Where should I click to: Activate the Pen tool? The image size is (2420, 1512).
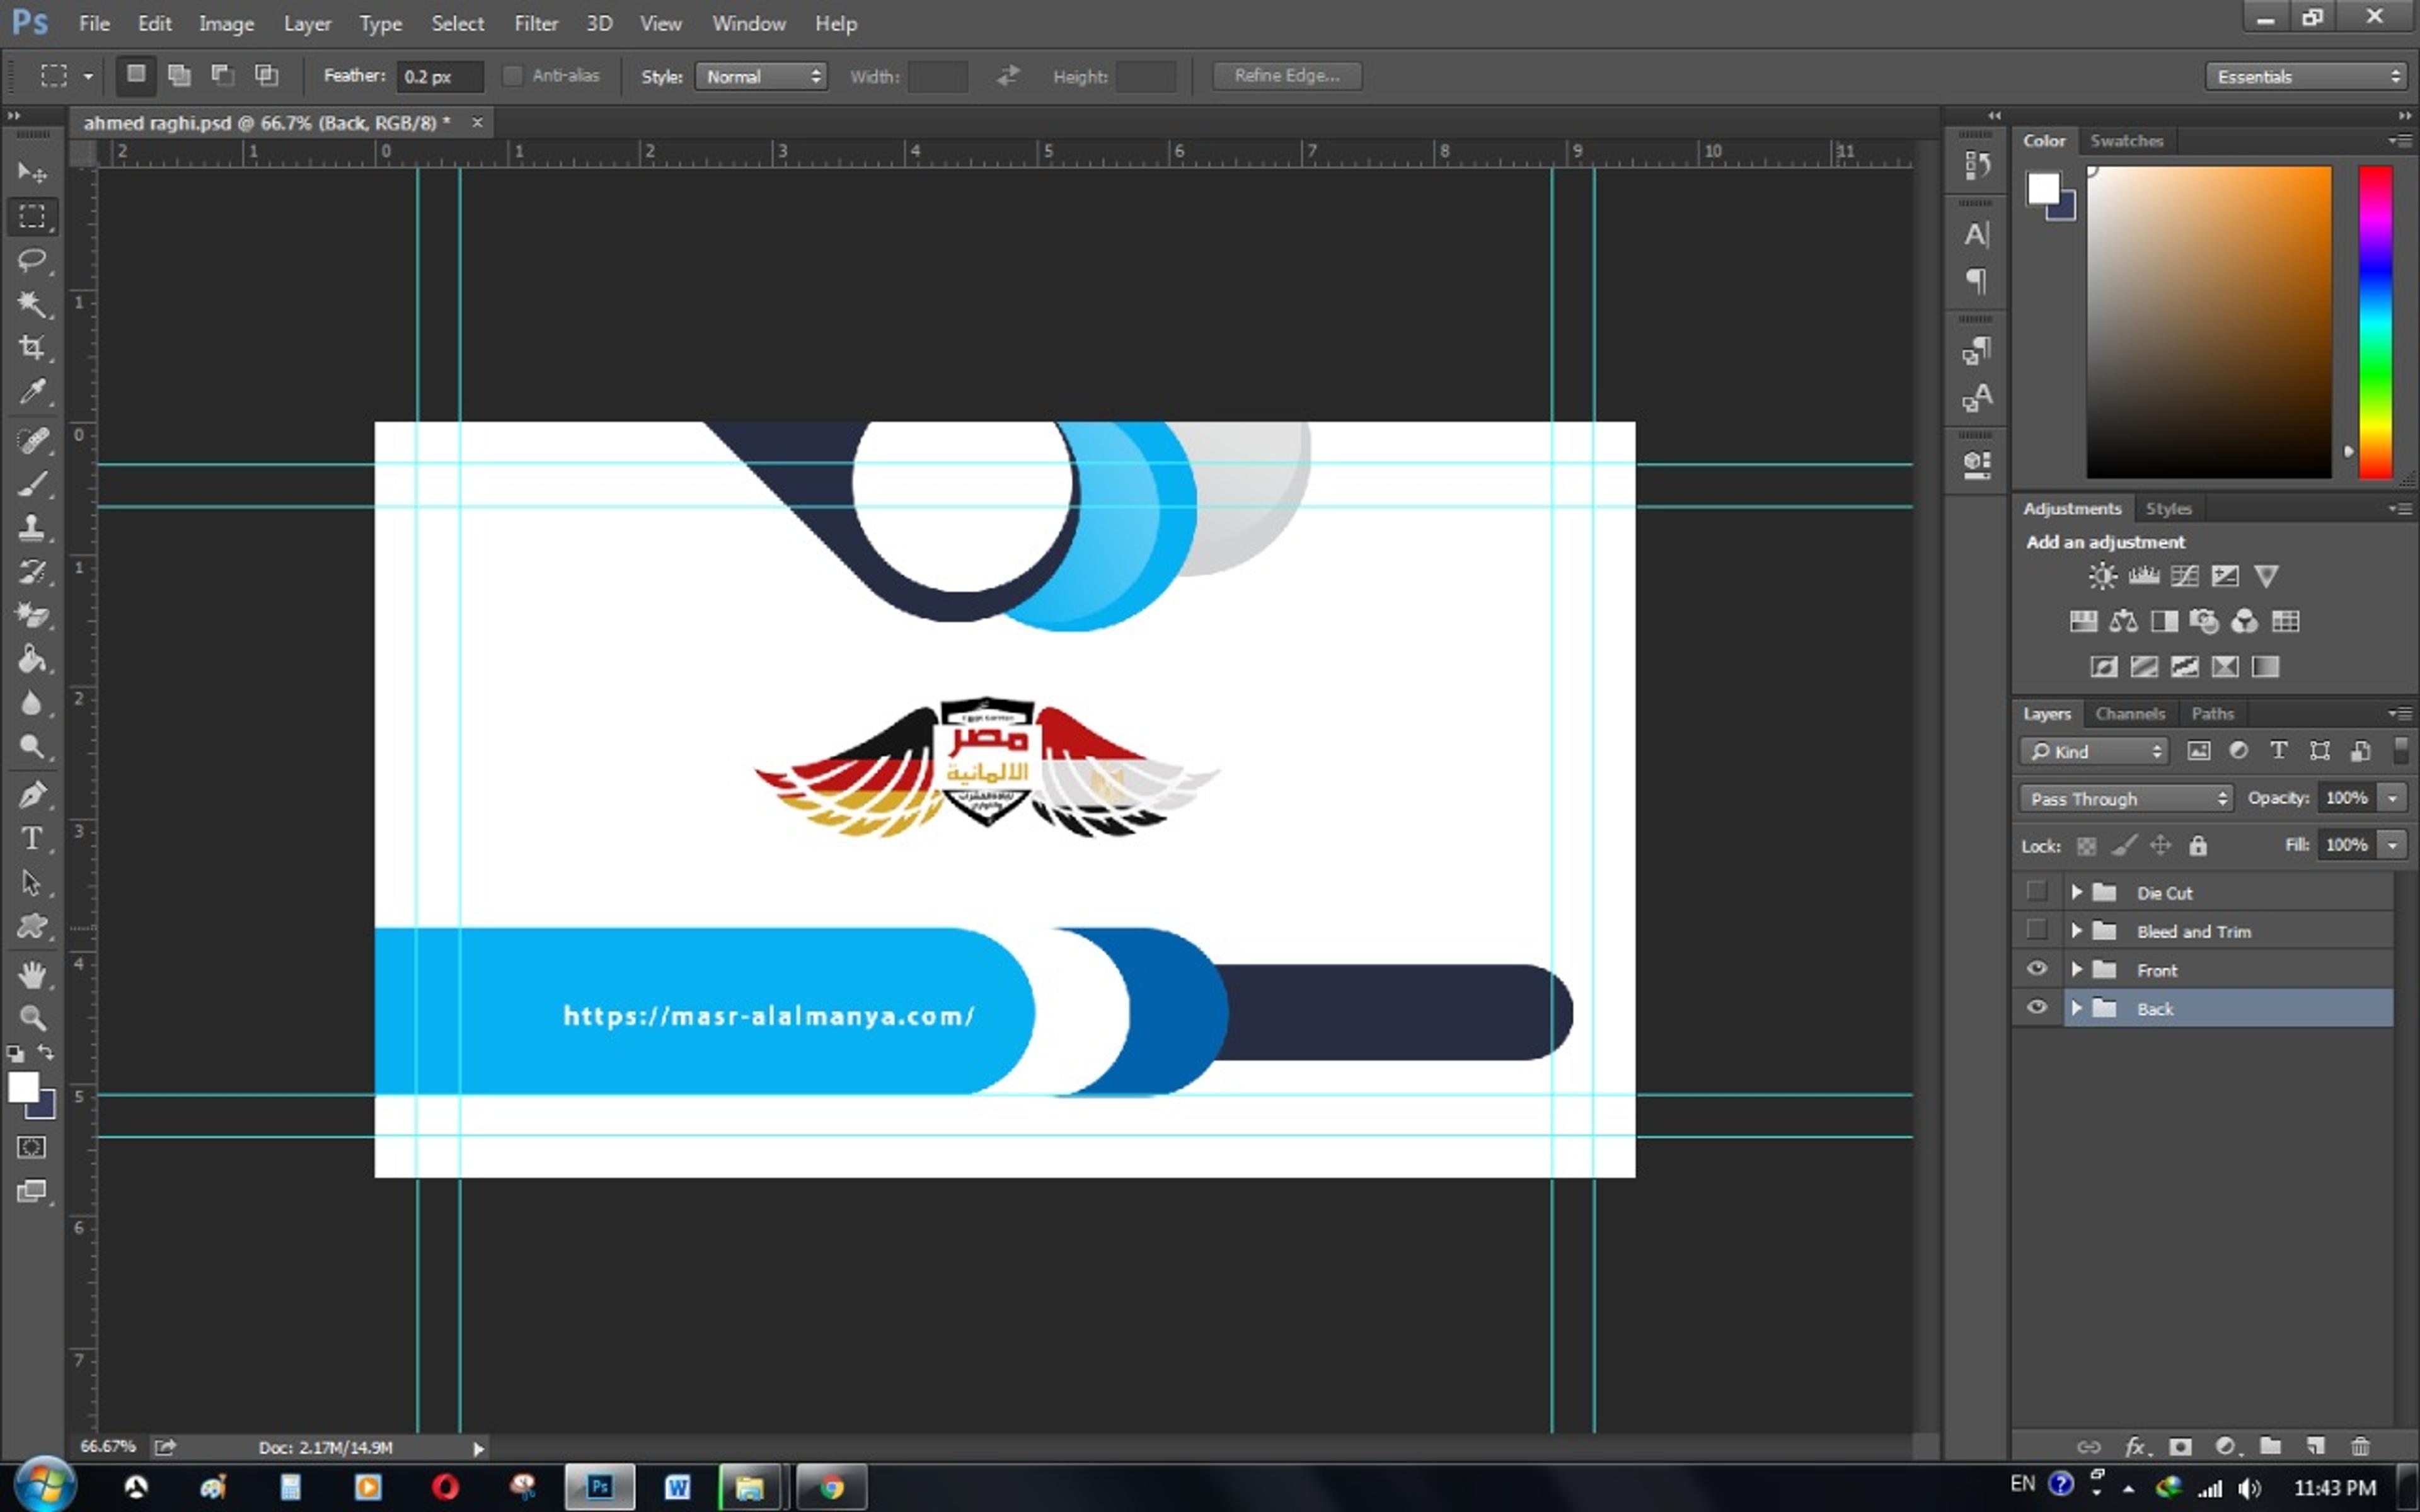(x=32, y=795)
